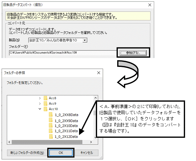Viewport: 196px width, 161px height.
Task: Click the vertical scrollbar thumb in folder tree
Action: click(x=95, y=113)
